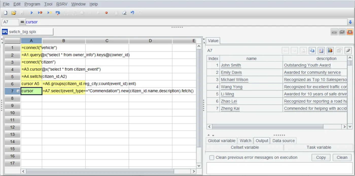Image resolution: width=355 pixels, height=176 pixels.
Task: Switch to the Watch tab
Action: coord(245,141)
